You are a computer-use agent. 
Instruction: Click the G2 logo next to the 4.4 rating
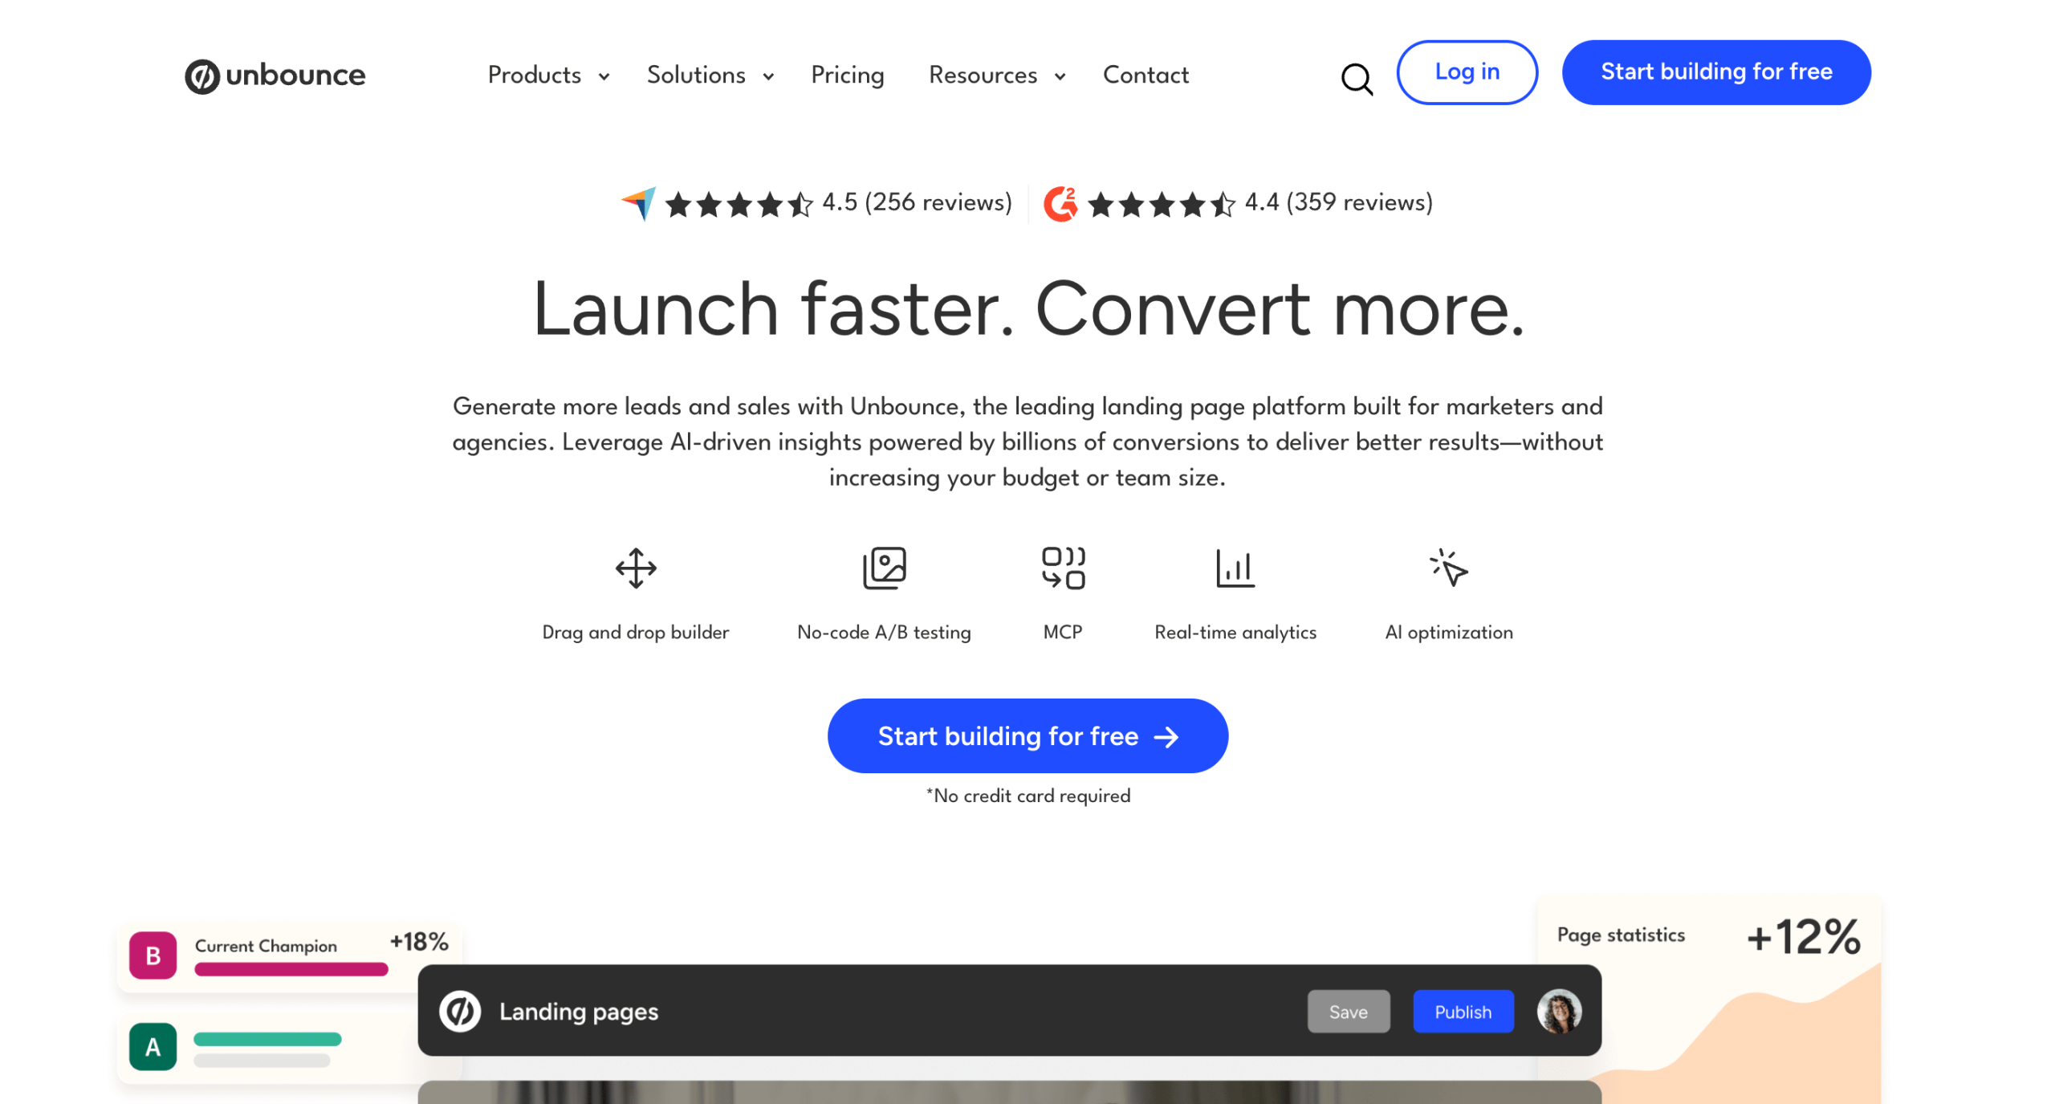(x=1060, y=203)
